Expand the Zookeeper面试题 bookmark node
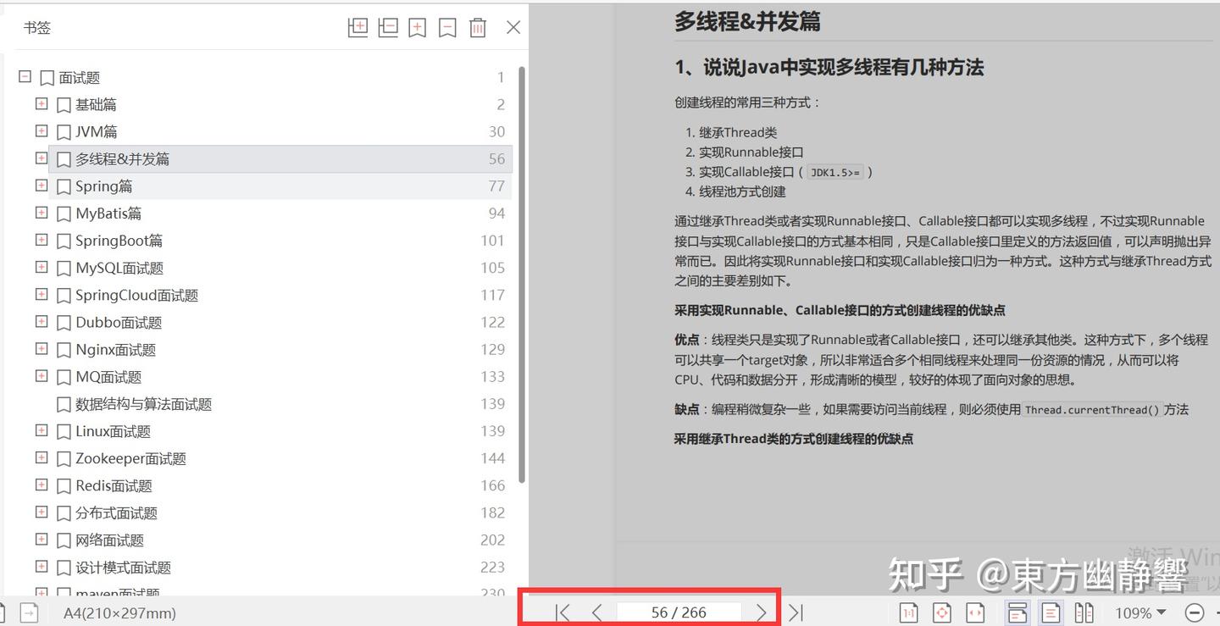Screen dimensions: 1220x626 [x=42, y=457]
